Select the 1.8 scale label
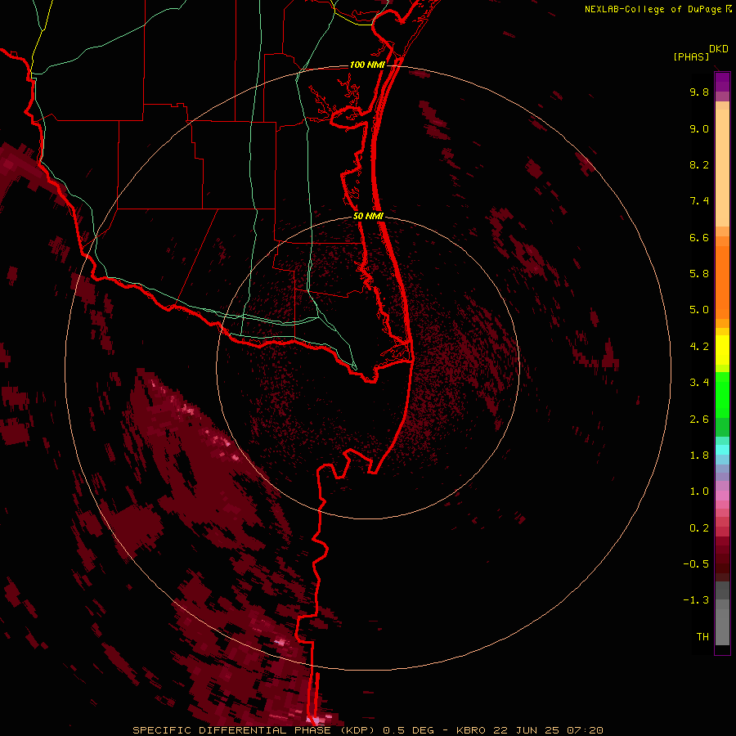The image size is (736, 736). coord(699,456)
